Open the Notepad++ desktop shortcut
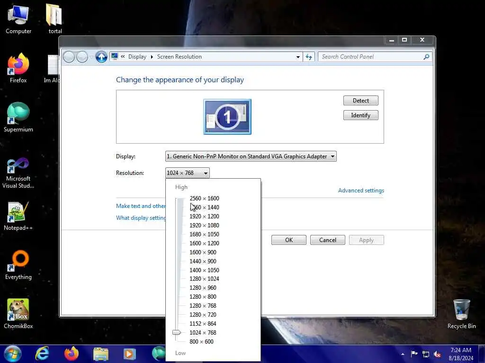The height and width of the screenshot is (363, 485). point(18,216)
